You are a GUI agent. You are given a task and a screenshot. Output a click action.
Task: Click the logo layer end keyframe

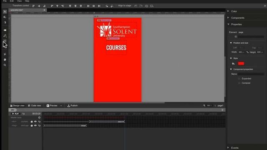pyautogui.click(x=86, y=125)
